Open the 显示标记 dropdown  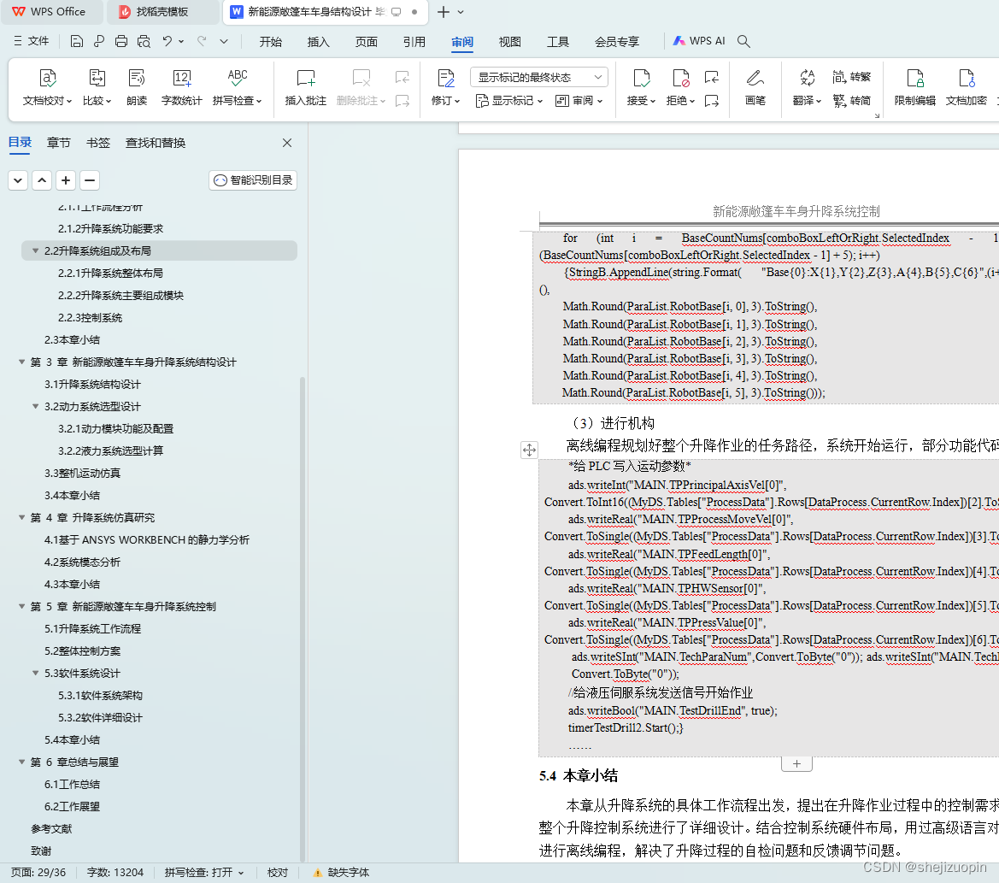tap(509, 101)
